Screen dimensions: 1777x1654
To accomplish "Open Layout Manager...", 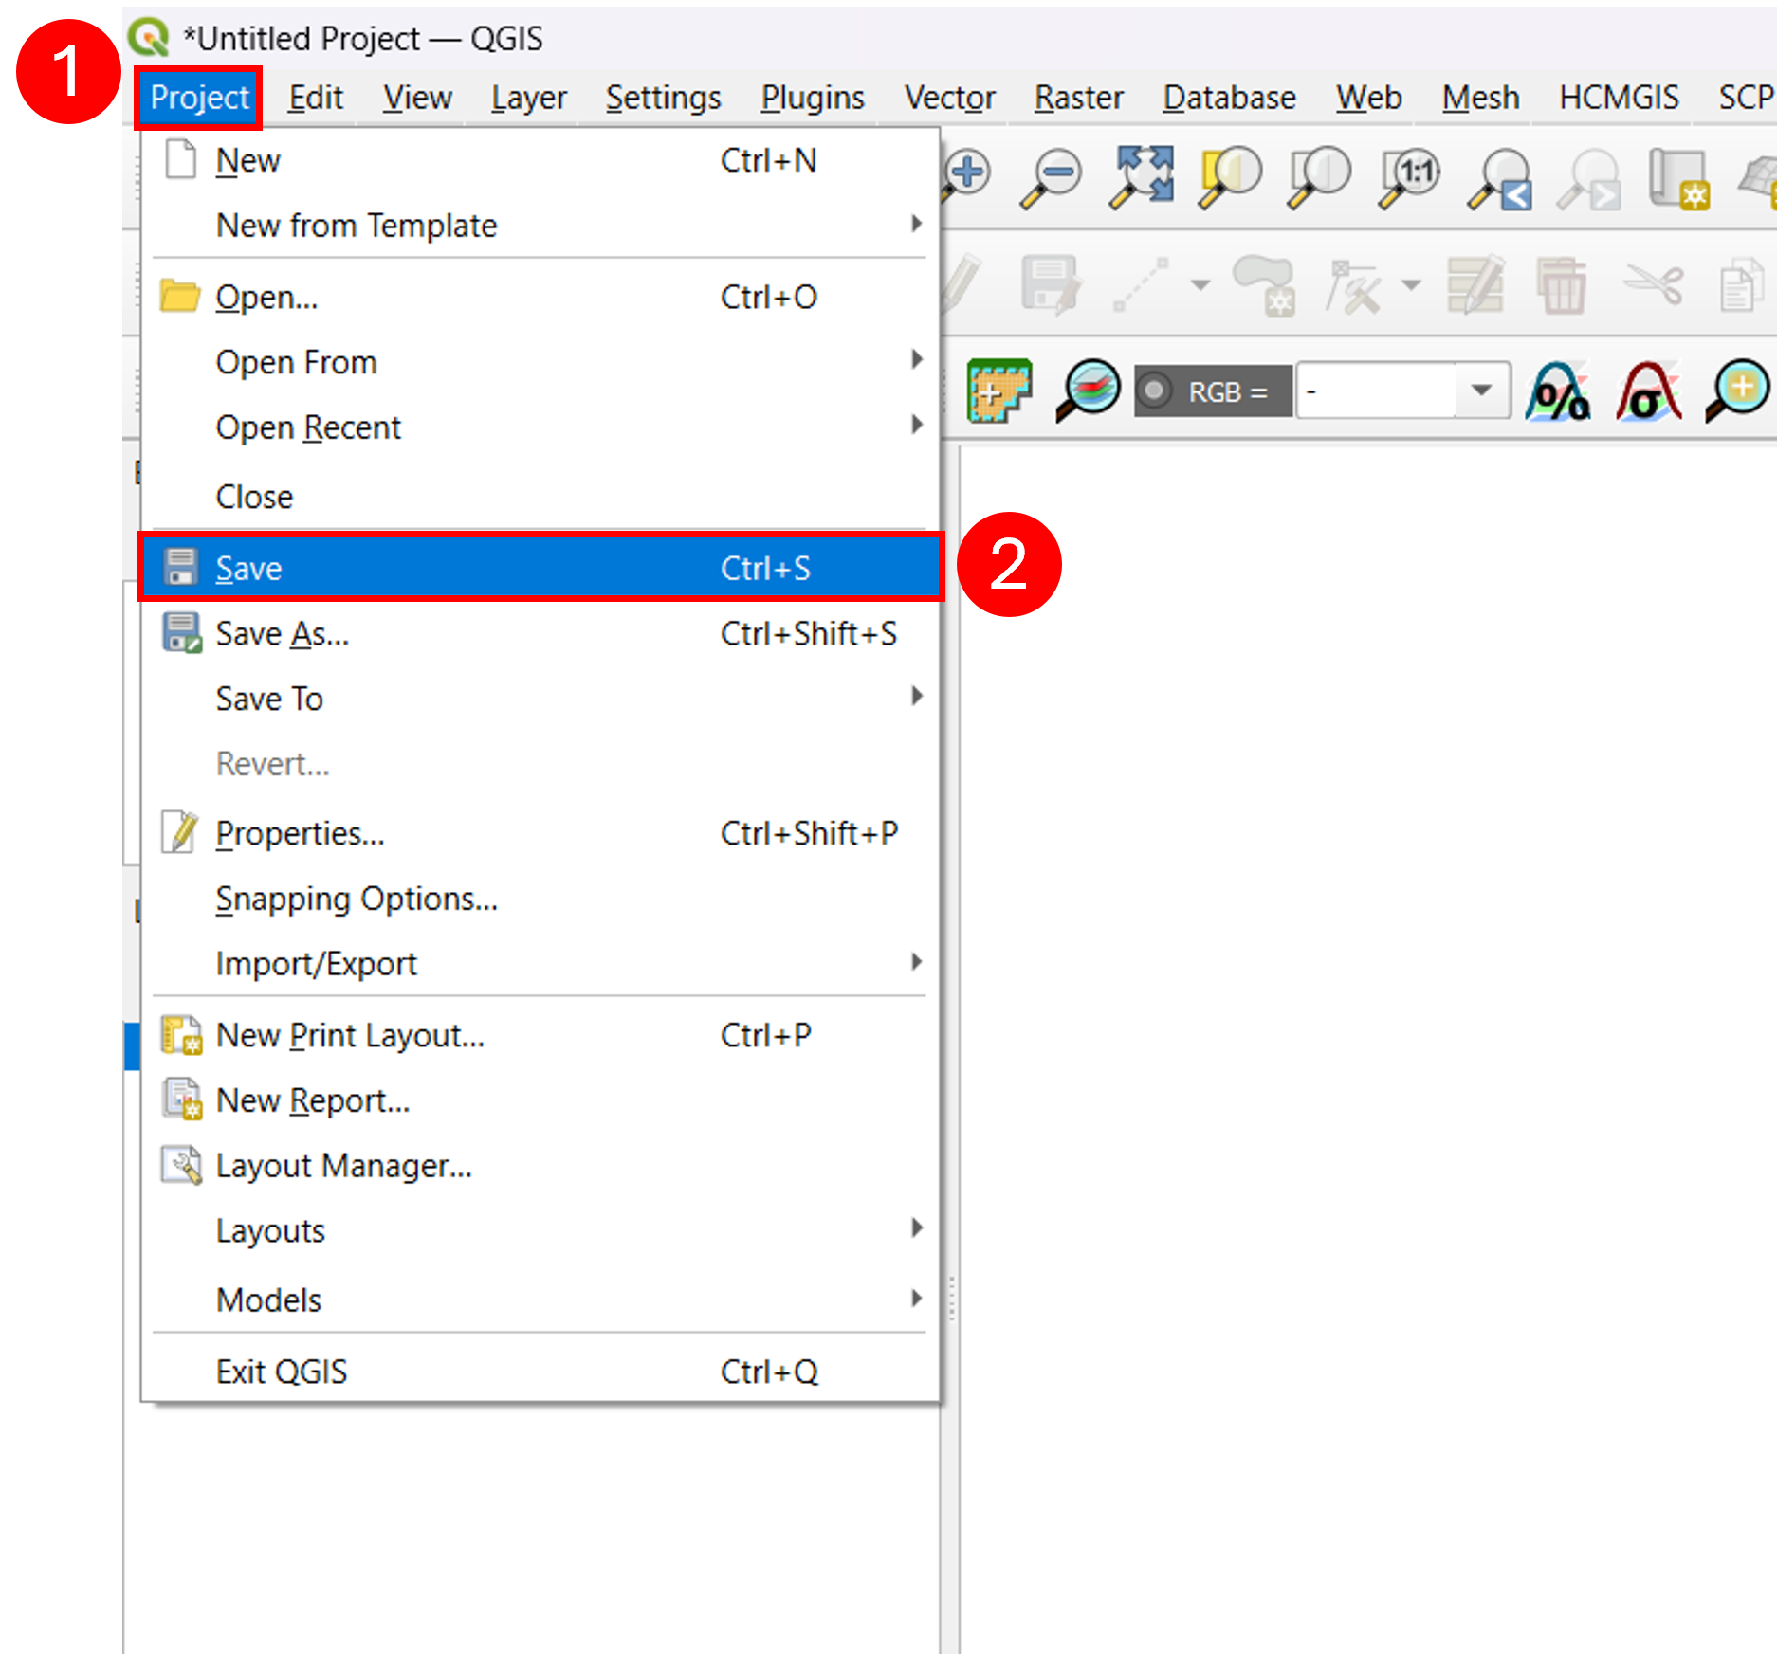I will [x=540, y=1166].
